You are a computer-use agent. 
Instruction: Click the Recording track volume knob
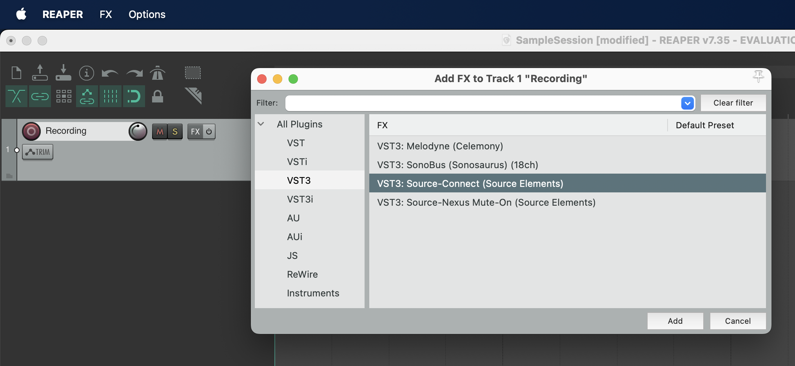tap(138, 131)
